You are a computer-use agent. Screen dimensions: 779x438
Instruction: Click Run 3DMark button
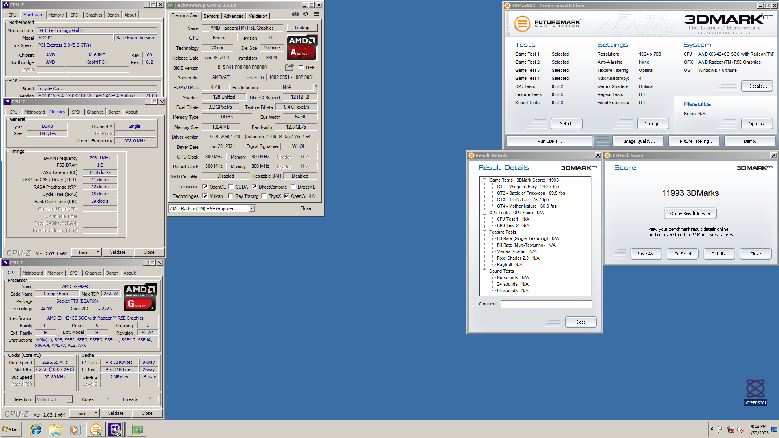click(549, 141)
